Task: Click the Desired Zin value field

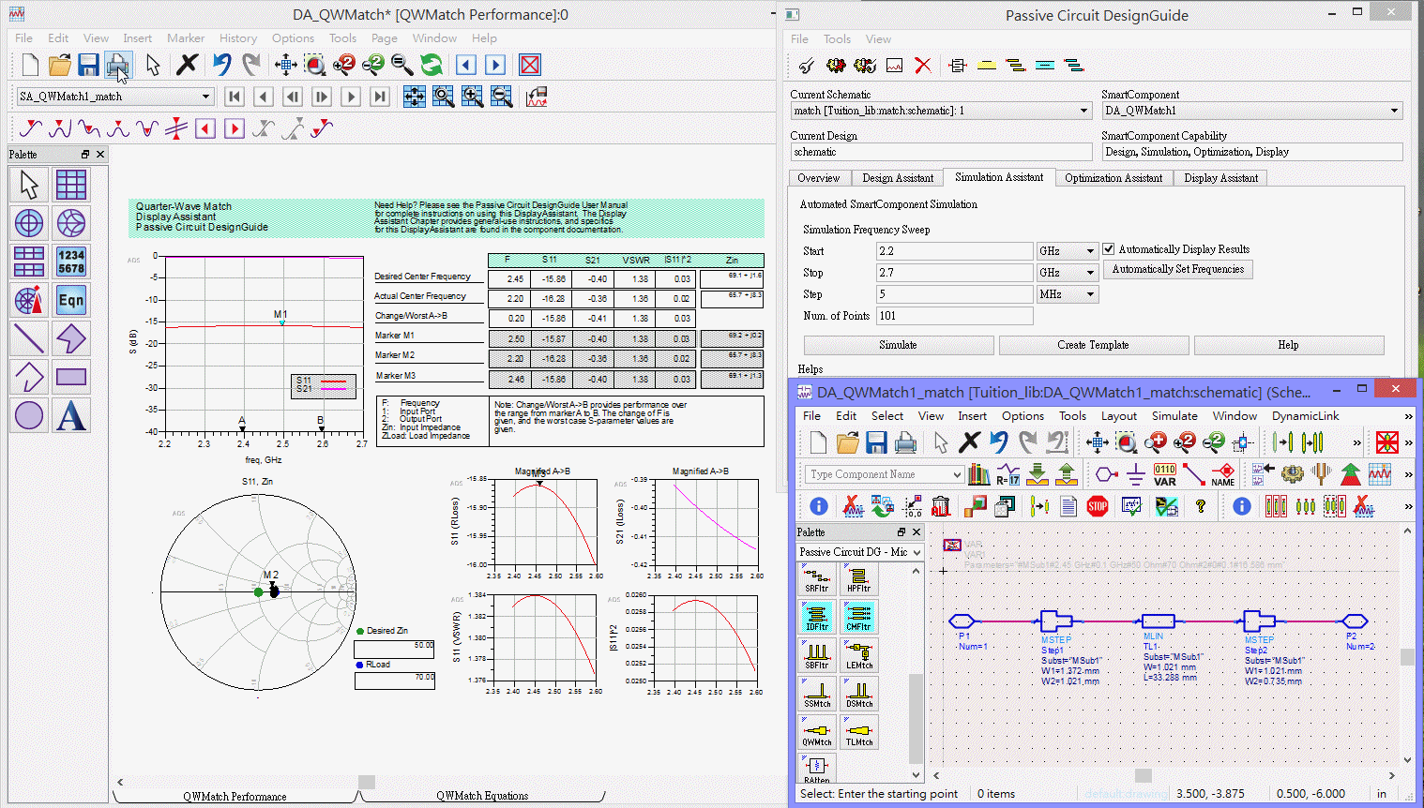Action: 394,650
